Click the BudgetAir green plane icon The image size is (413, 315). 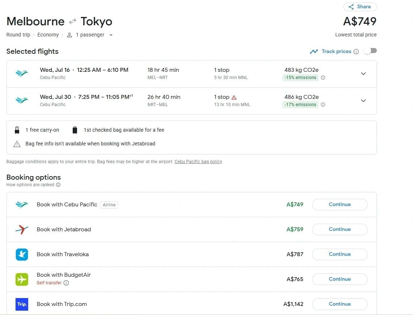click(22, 279)
